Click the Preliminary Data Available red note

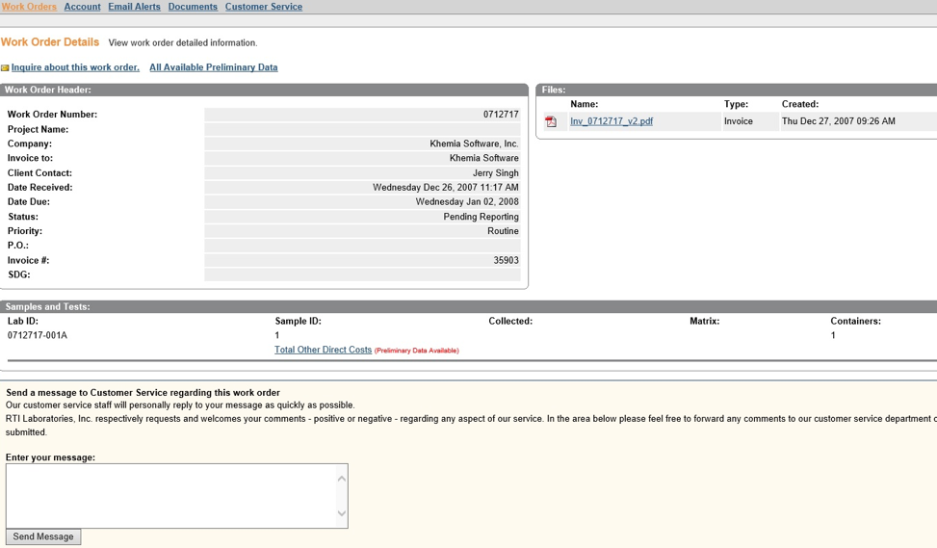pos(417,351)
